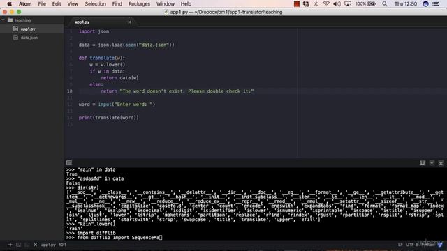
Task: Click the file icon in window title
Action: coord(166,12)
